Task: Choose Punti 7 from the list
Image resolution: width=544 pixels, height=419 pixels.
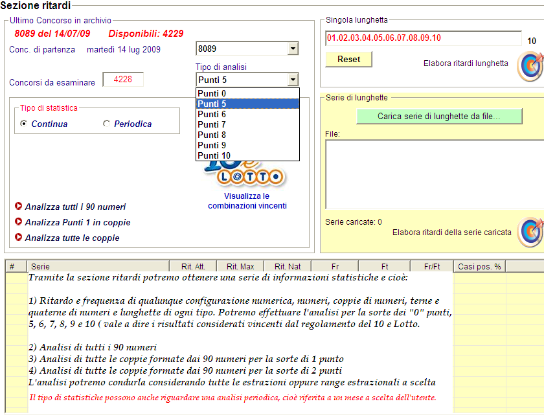Action: (x=247, y=124)
